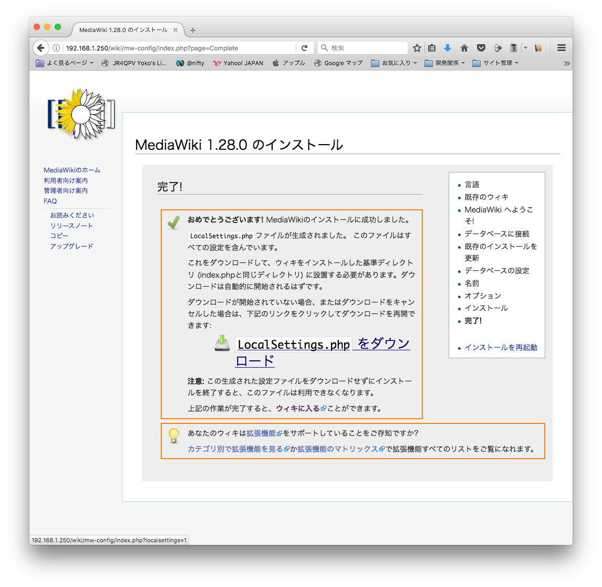
Task: Open リリースノート sidebar link
Action: pos(72,226)
